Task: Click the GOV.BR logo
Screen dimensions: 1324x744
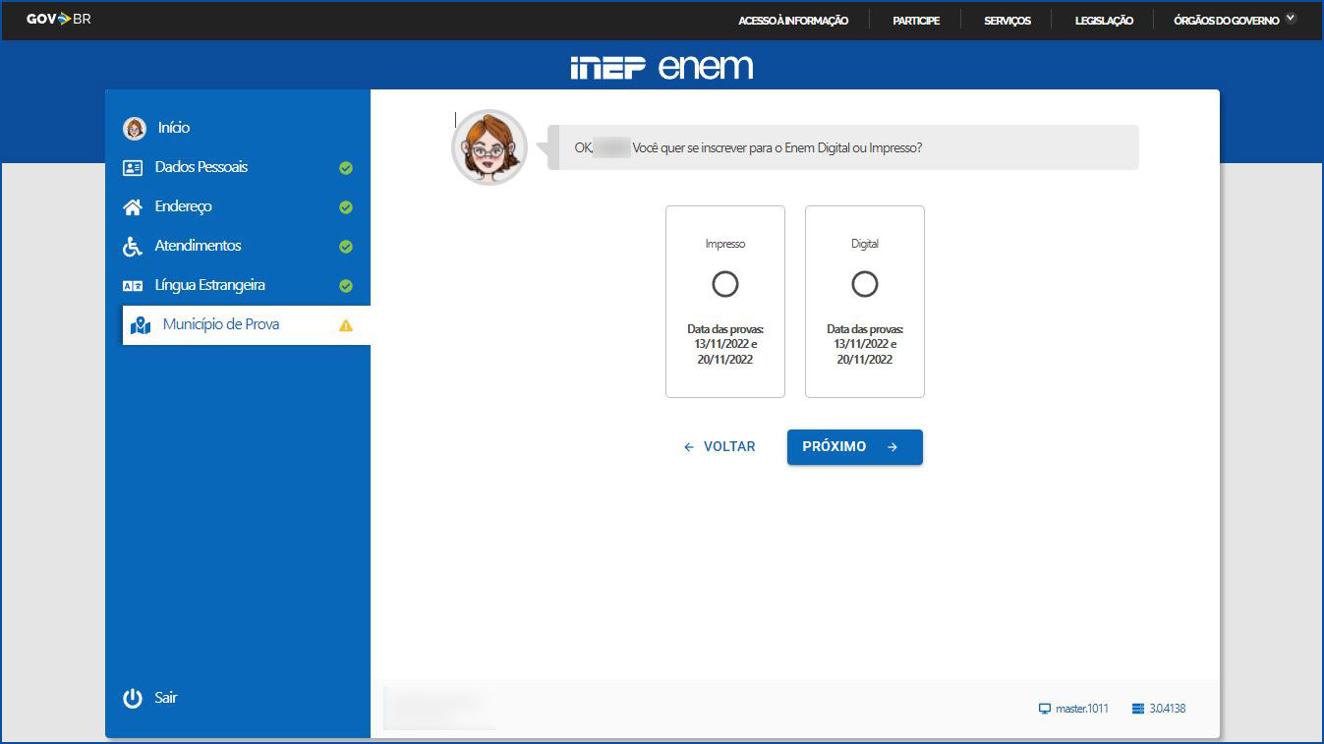Action: (59, 19)
